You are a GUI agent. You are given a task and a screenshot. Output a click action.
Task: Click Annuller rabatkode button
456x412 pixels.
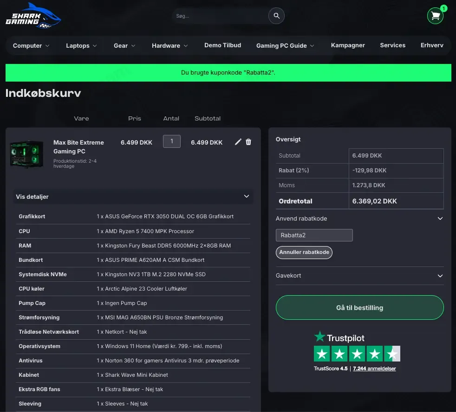(x=304, y=252)
